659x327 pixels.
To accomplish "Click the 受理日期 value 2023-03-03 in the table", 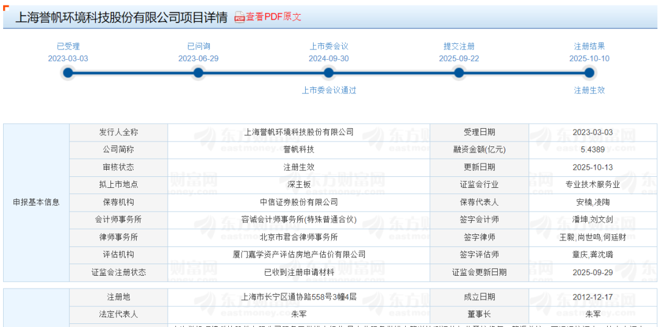I will [592, 132].
